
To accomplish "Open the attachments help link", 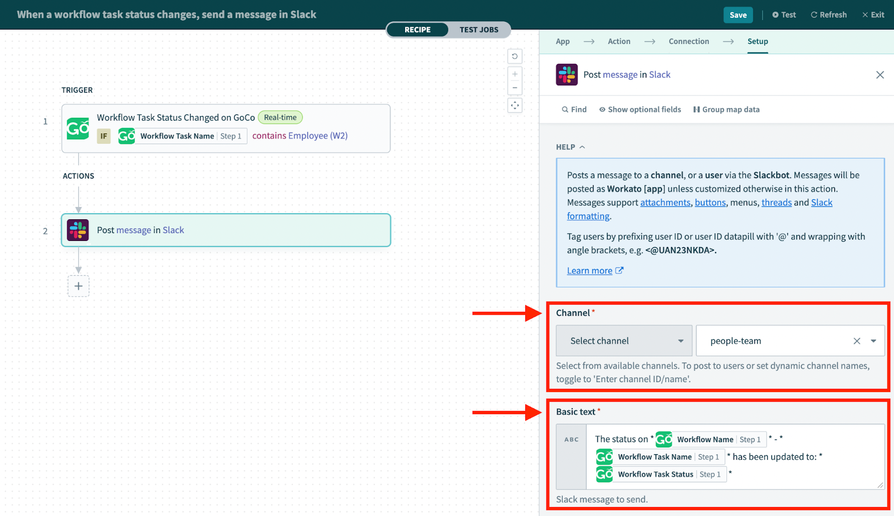I will tap(665, 202).
